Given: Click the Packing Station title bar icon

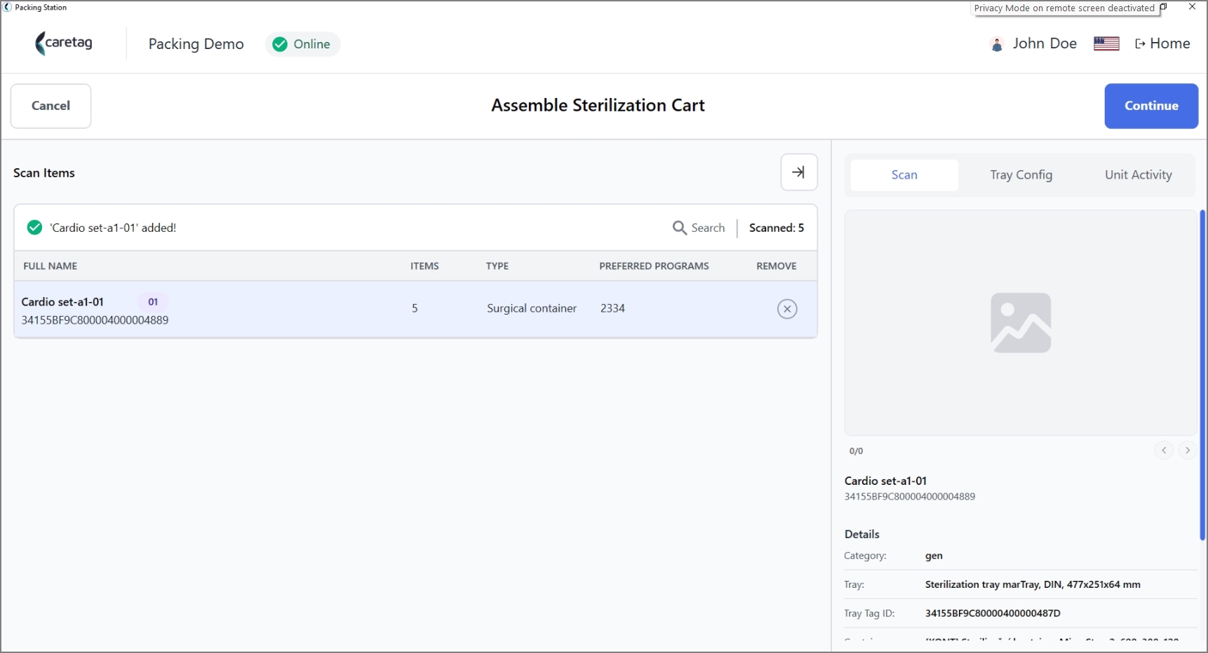Looking at the screenshot, I should coord(8,7).
